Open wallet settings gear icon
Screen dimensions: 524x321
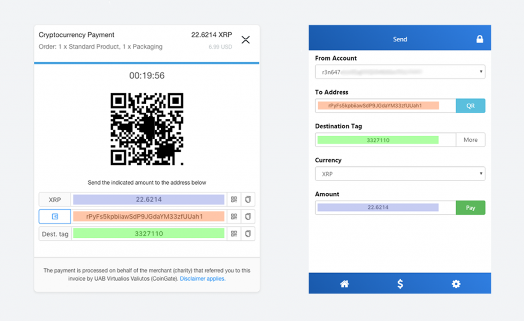point(456,284)
